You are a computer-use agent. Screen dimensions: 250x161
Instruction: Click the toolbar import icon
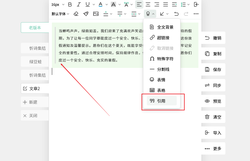(196, 4)
